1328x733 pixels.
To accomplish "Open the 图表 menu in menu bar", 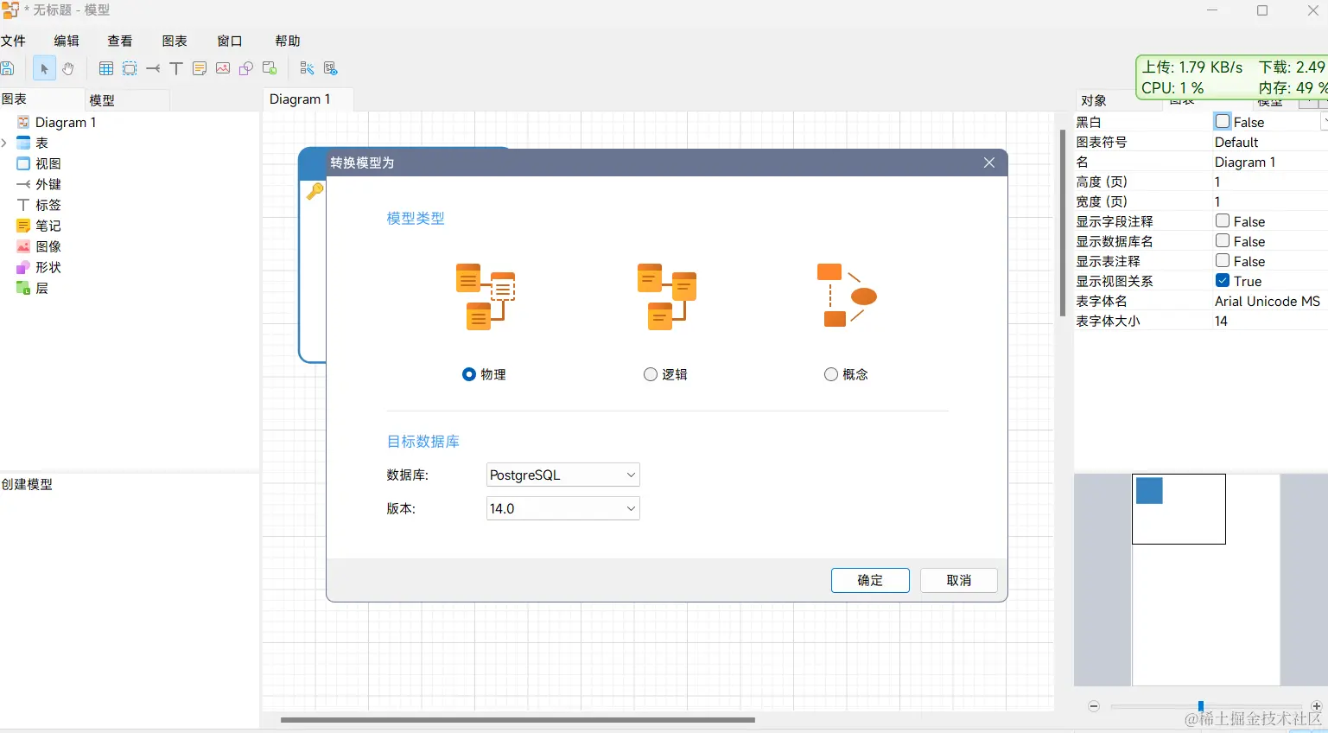I will (x=175, y=41).
